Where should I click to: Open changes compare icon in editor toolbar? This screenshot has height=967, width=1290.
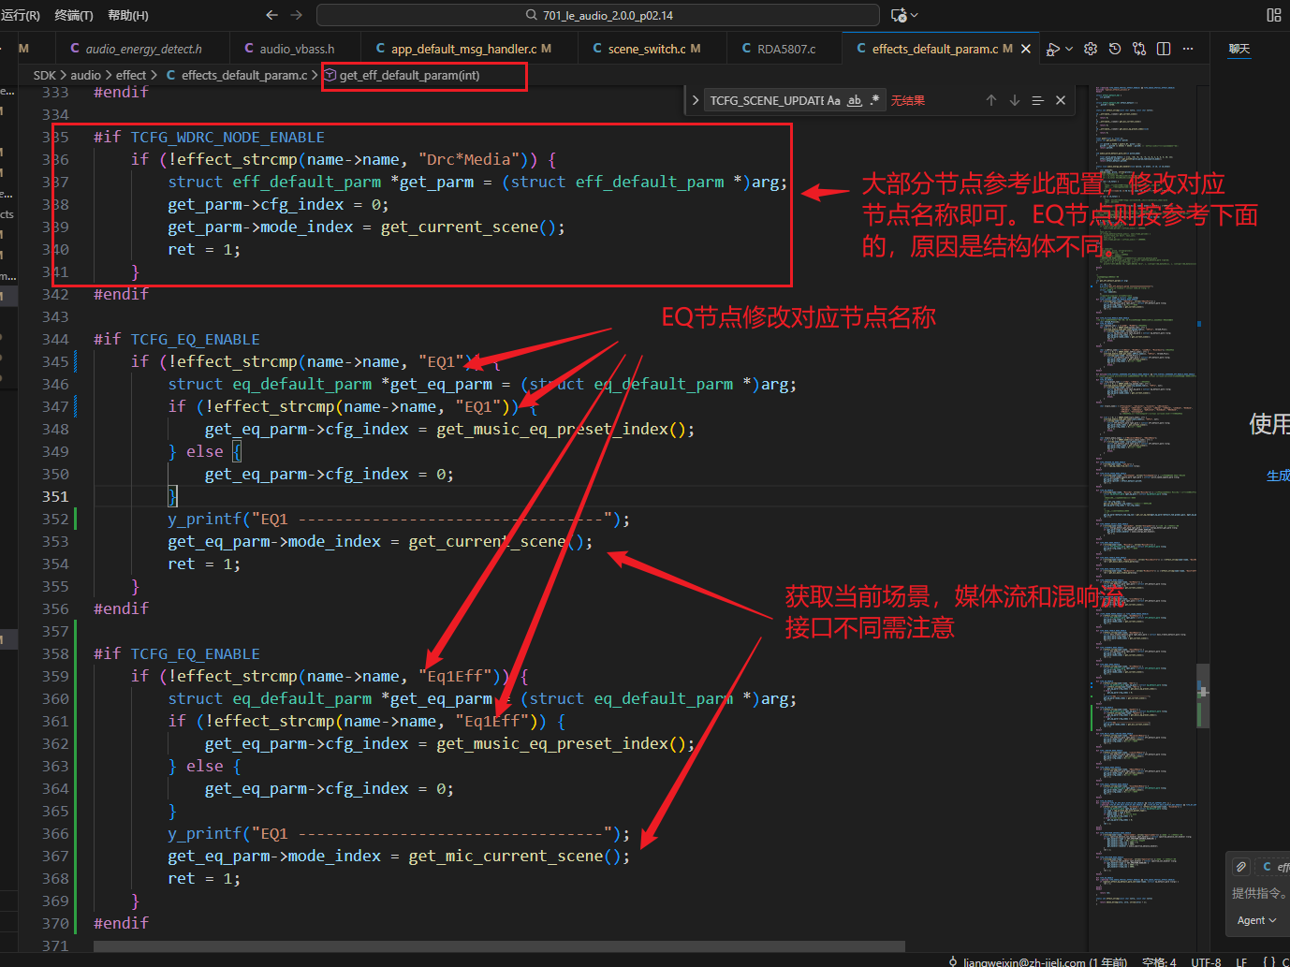click(x=1139, y=49)
